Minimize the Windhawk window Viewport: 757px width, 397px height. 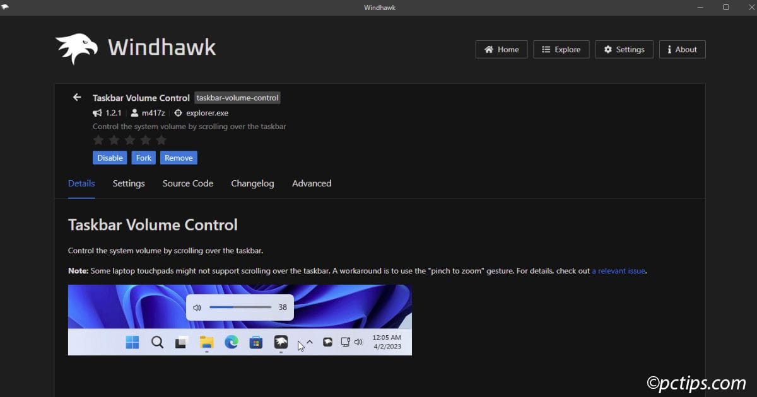click(x=701, y=8)
